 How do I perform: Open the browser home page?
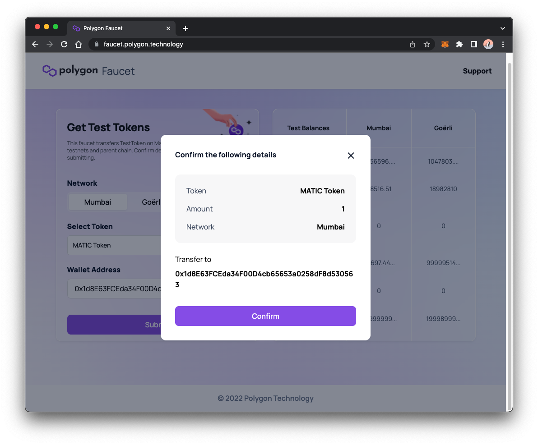tap(79, 44)
